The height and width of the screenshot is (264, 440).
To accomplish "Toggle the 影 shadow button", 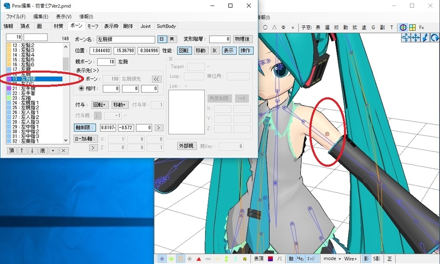I will (366, 259).
